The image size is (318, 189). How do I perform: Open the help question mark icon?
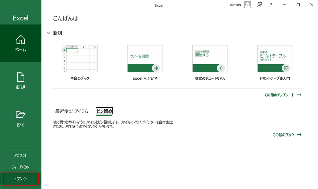pos(271,5)
